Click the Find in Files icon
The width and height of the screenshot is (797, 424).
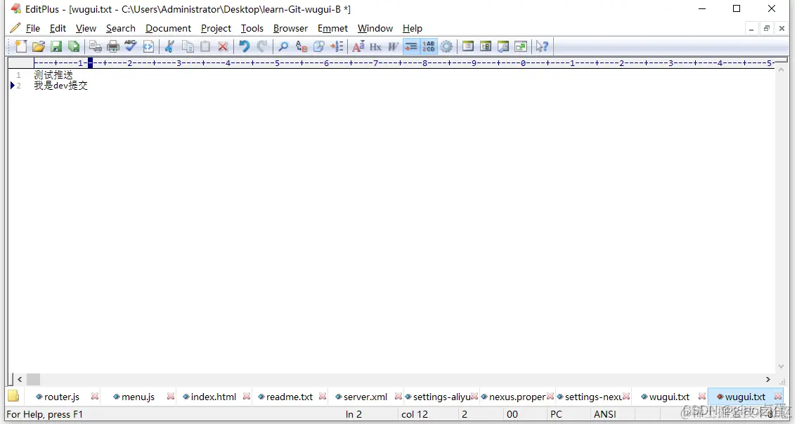tap(318, 47)
